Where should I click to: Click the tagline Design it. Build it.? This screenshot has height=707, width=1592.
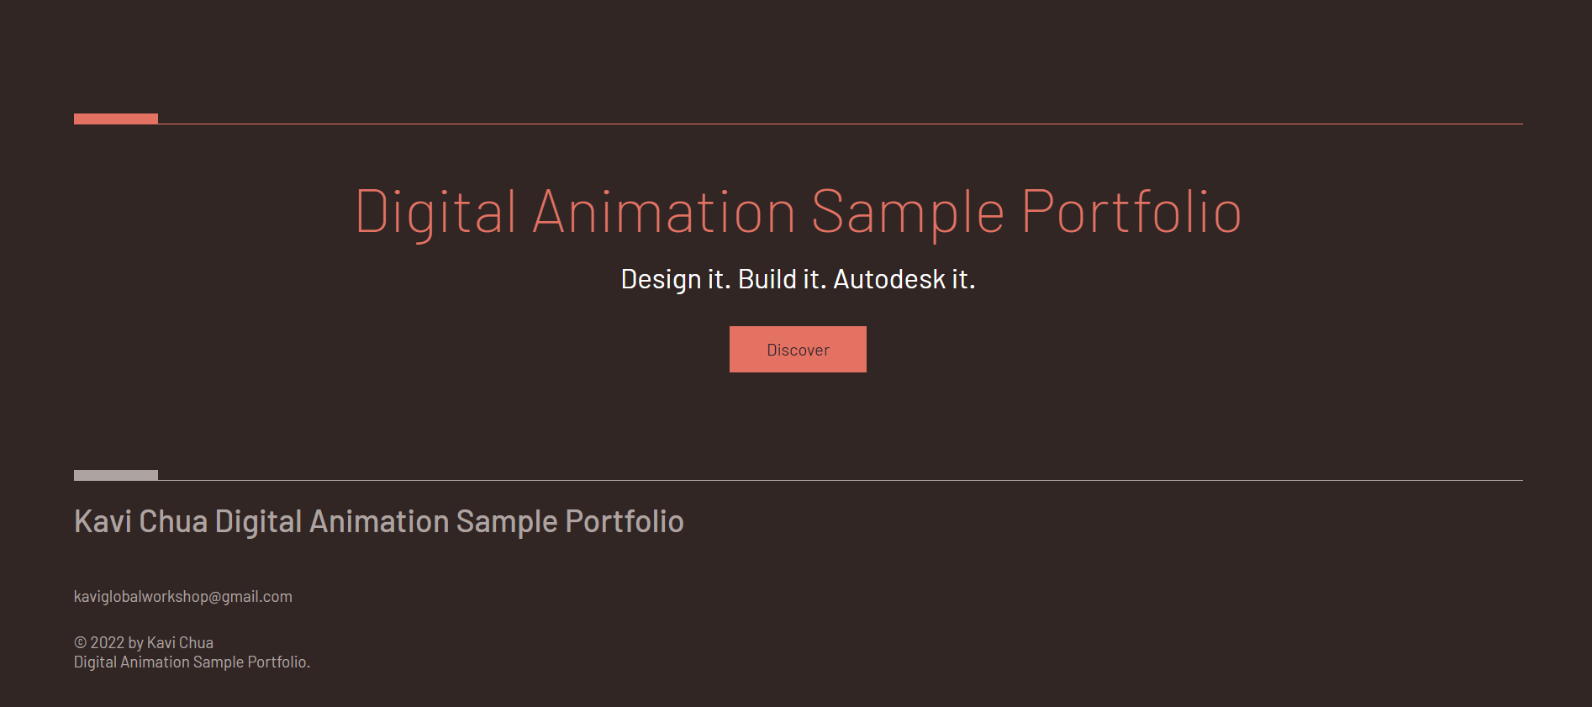click(x=798, y=279)
